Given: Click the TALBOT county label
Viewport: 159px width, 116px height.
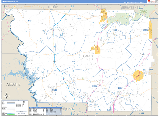Looking at the screenshot, I should 155,88.
